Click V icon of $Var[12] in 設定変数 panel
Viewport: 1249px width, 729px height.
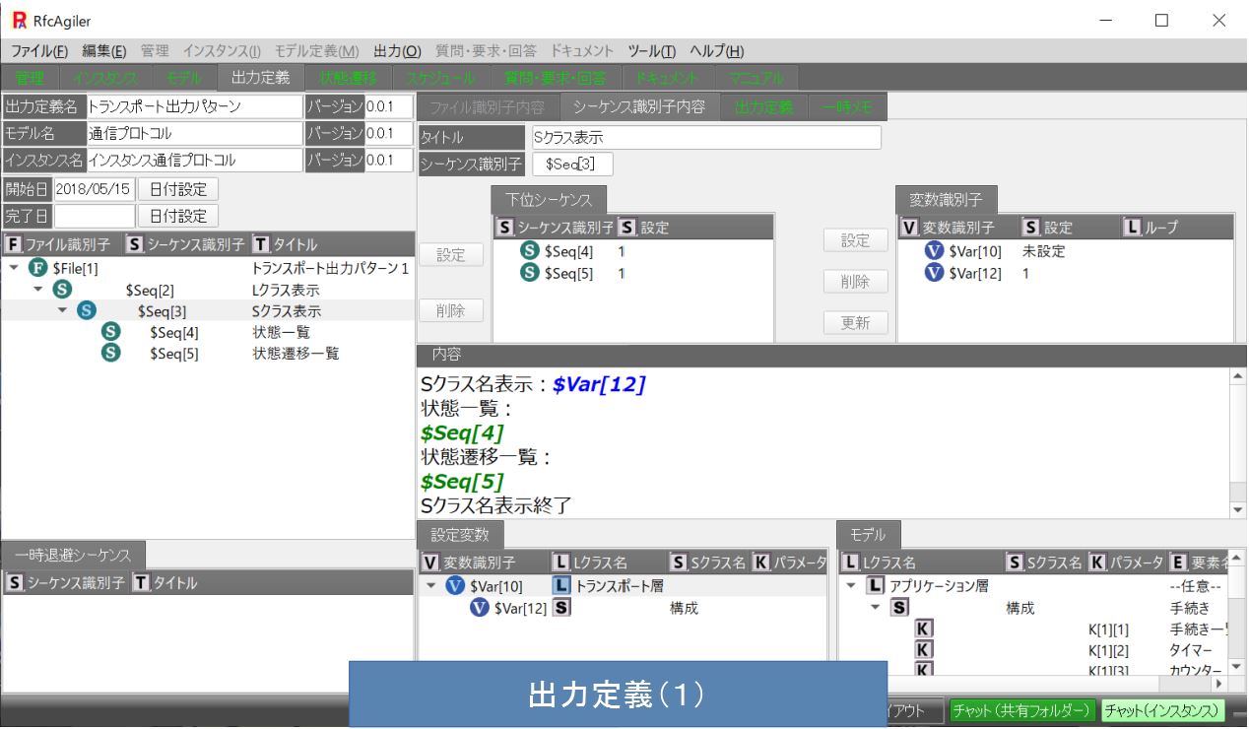479,608
